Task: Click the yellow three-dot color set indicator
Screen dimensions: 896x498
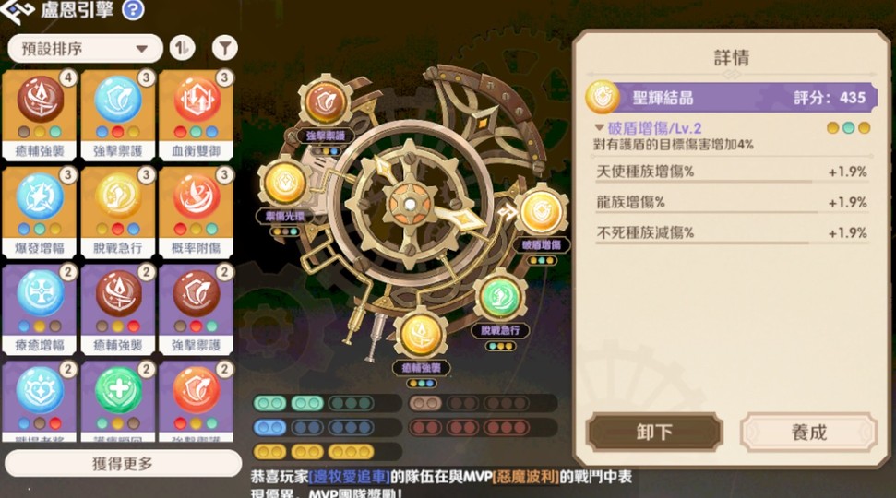Action: click(351, 452)
